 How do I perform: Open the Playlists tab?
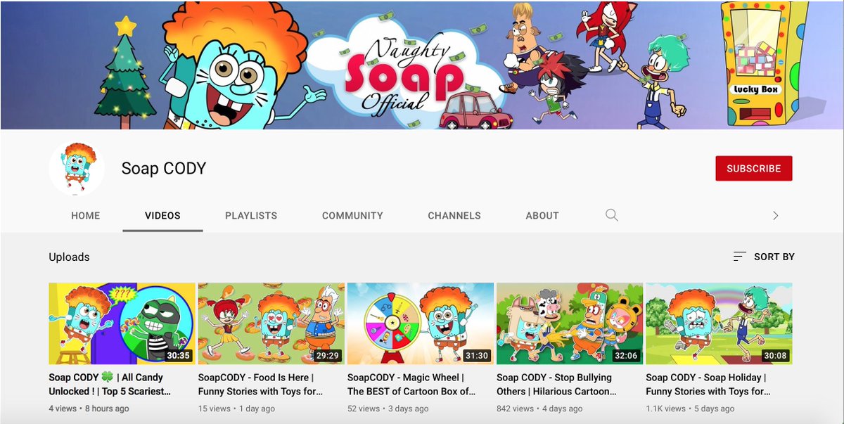click(x=251, y=216)
